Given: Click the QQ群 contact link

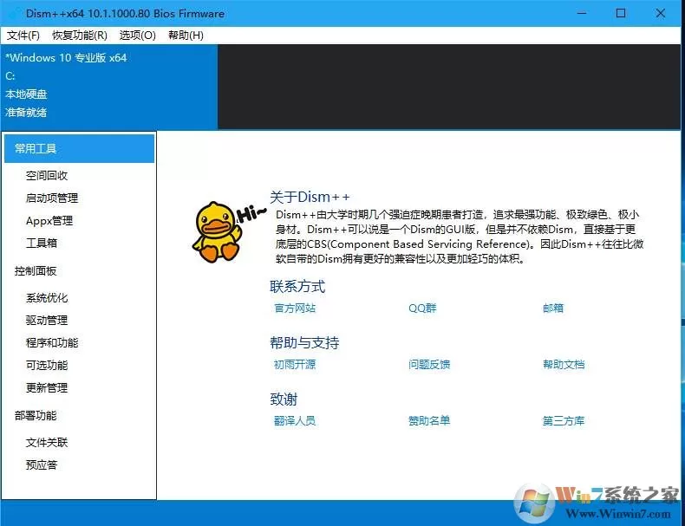Looking at the screenshot, I should tap(422, 308).
